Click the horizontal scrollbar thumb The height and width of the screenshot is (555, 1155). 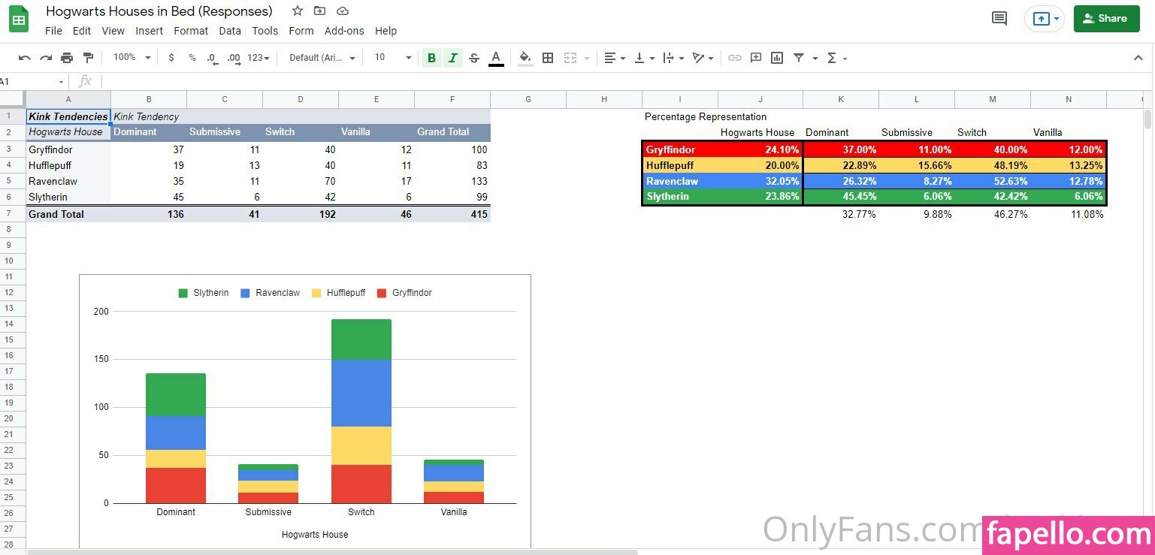coord(332,552)
